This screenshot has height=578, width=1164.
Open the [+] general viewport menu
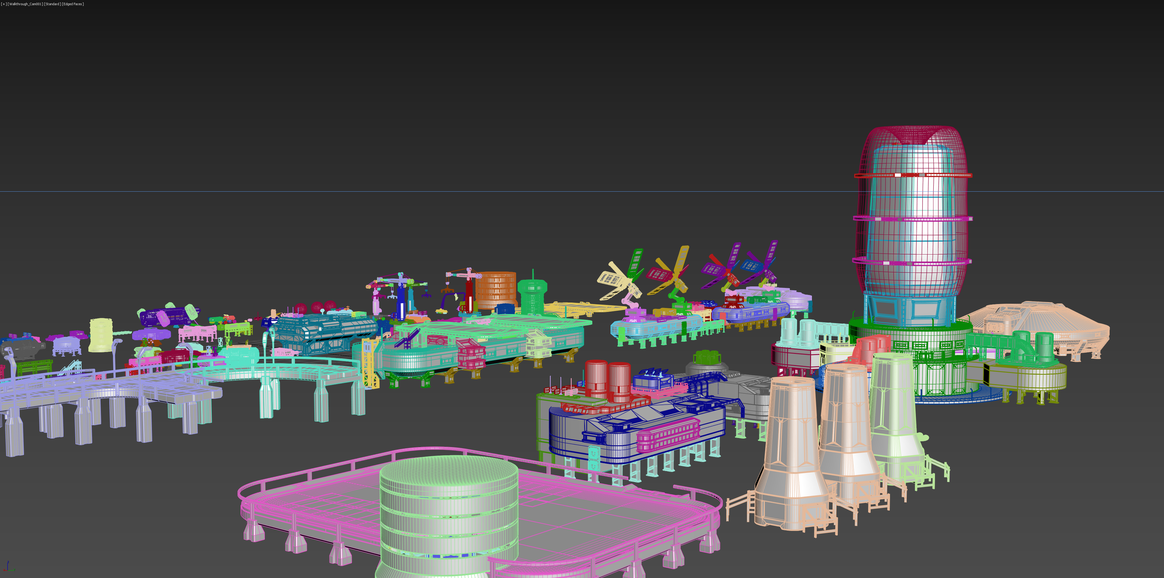(4, 4)
